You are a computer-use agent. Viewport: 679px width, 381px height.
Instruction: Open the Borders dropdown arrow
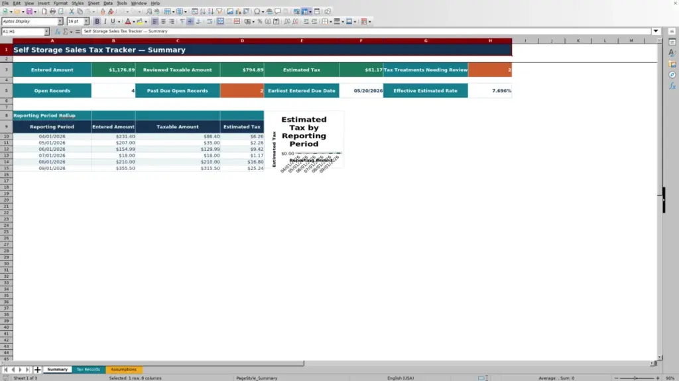[331, 22]
